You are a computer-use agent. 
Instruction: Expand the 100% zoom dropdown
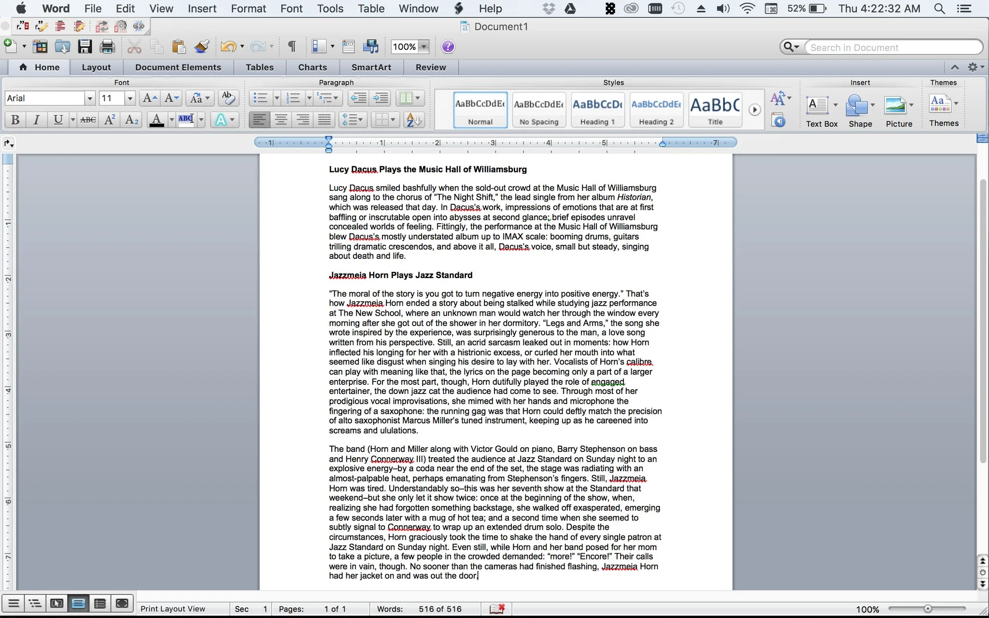click(424, 47)
